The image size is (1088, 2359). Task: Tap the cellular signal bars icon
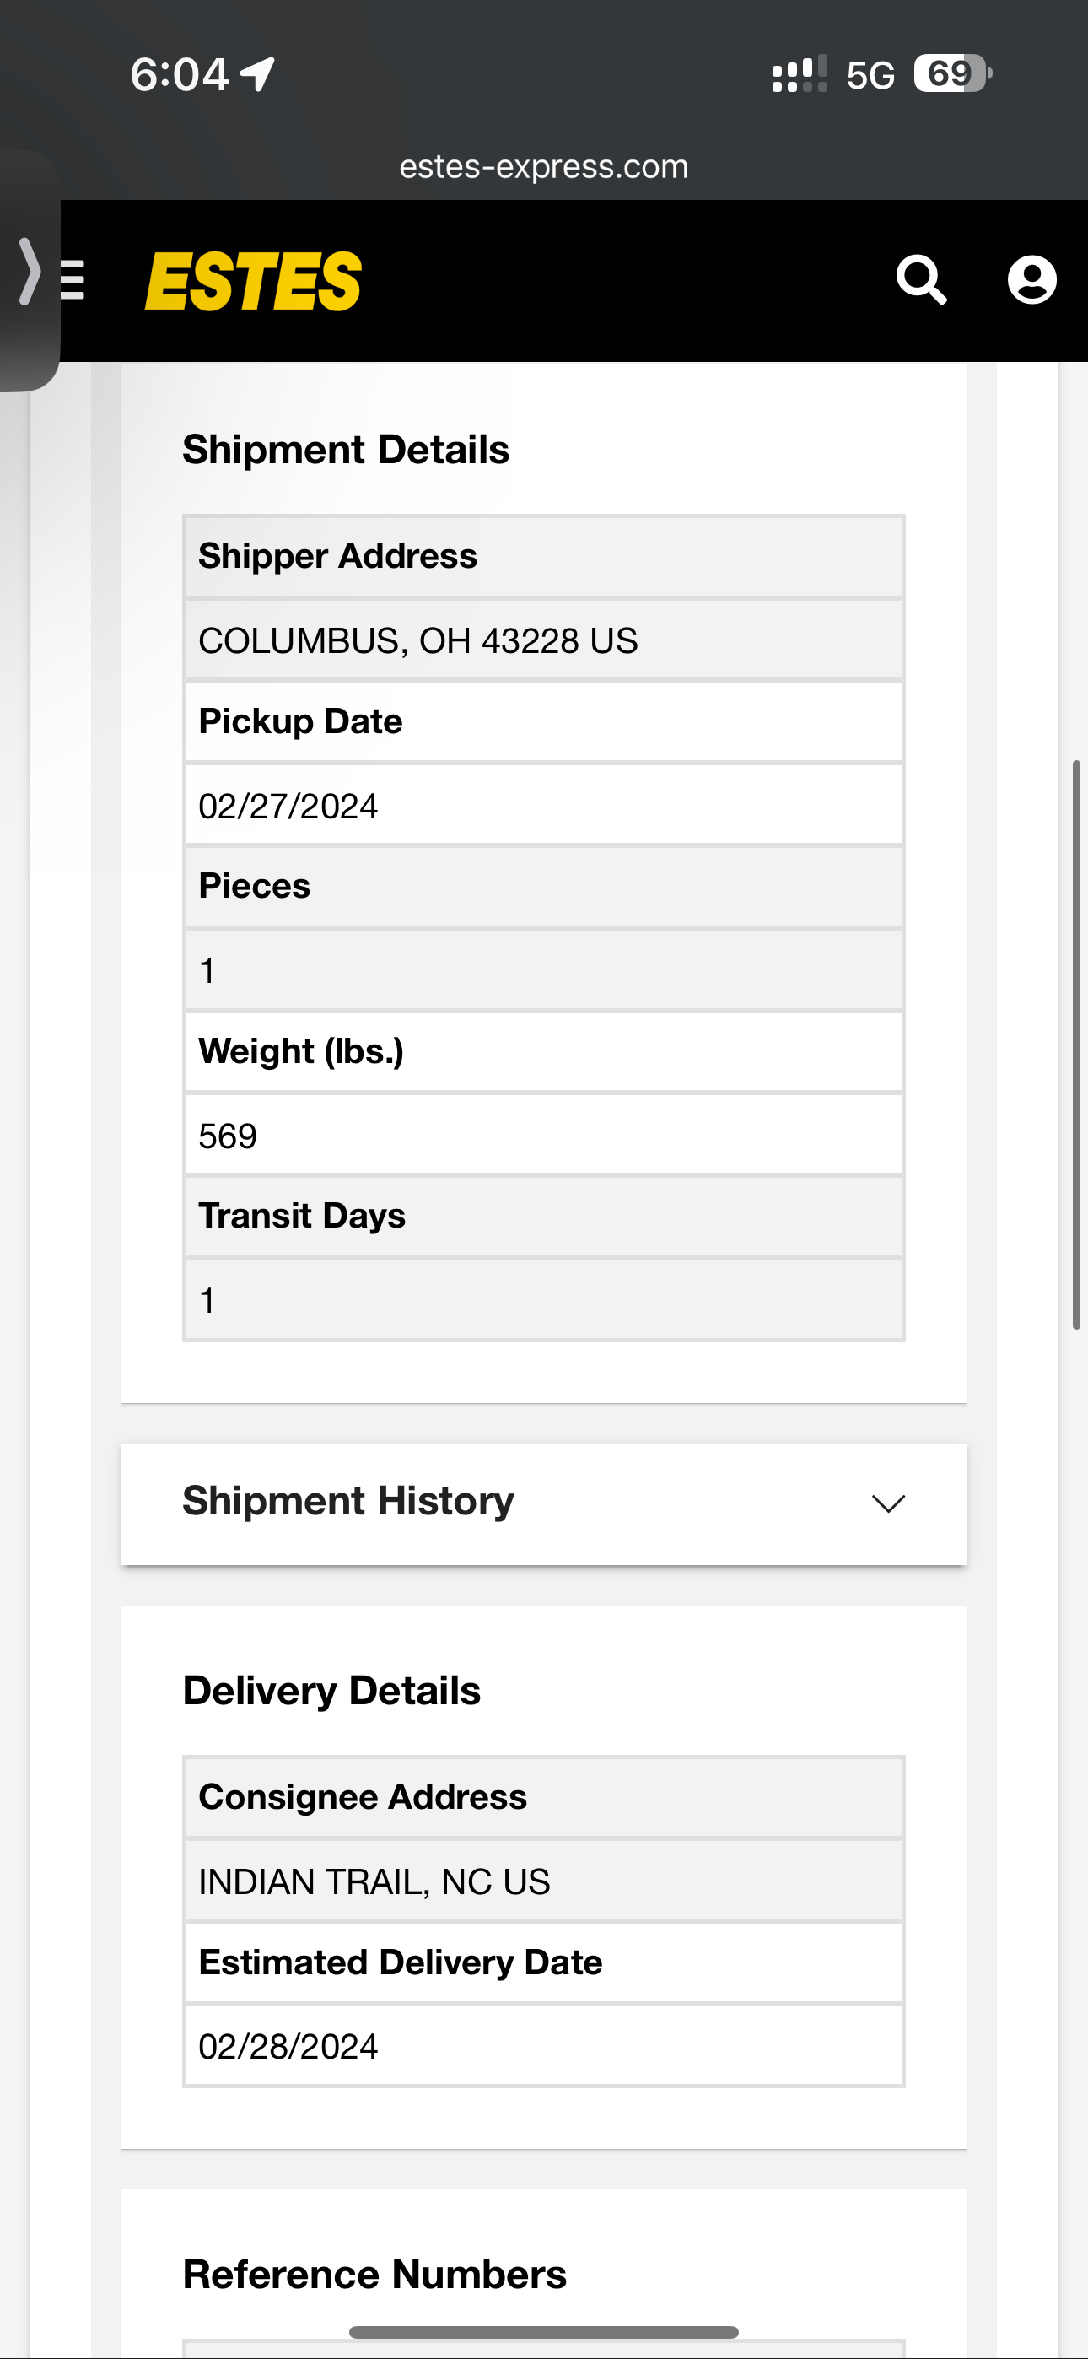(800, 74)
